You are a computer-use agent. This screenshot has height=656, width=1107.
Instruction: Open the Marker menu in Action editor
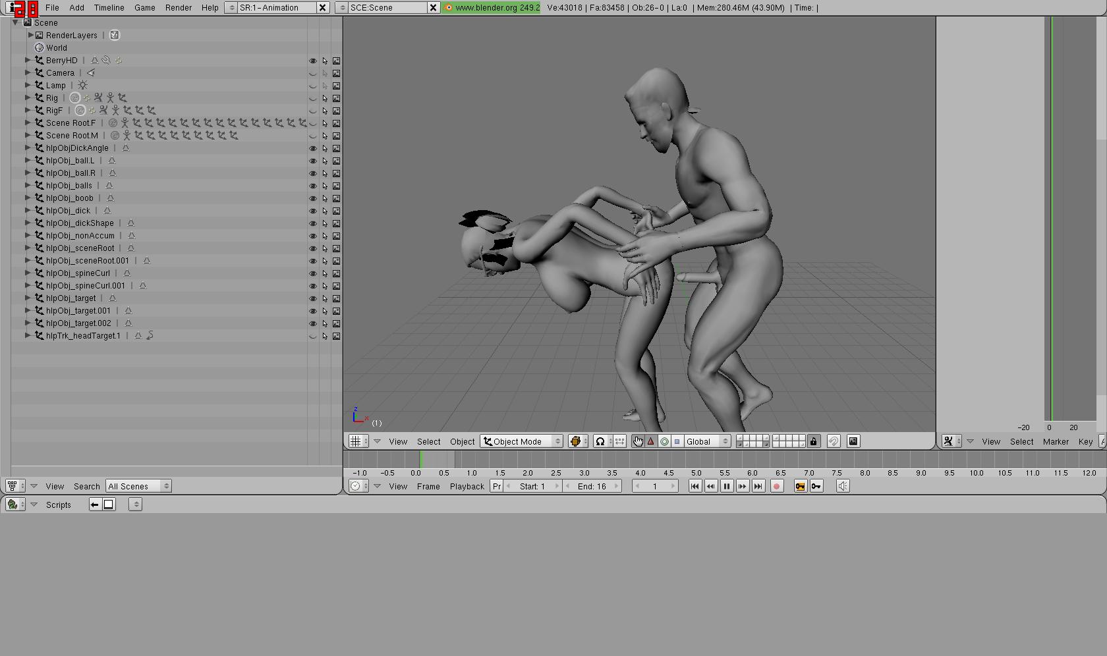coord(1056,441)
